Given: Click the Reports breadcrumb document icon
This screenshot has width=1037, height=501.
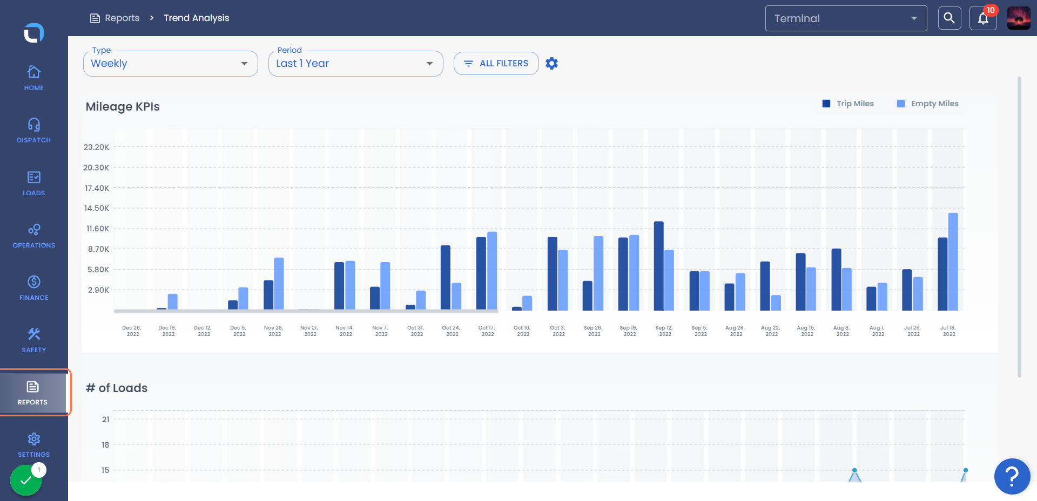Looking at the screenshot, I should (95, 18).
